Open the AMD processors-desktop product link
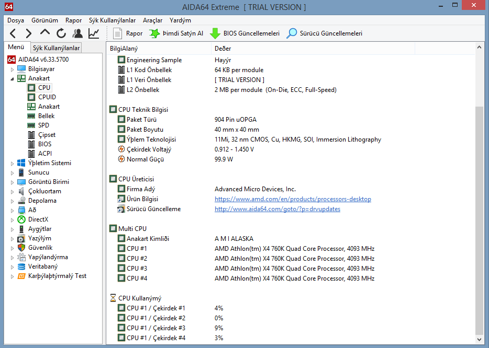 (293, 199)
